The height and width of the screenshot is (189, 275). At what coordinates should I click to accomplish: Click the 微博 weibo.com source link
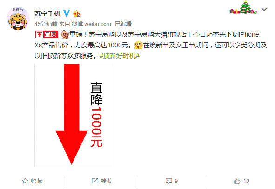point(91,24)
